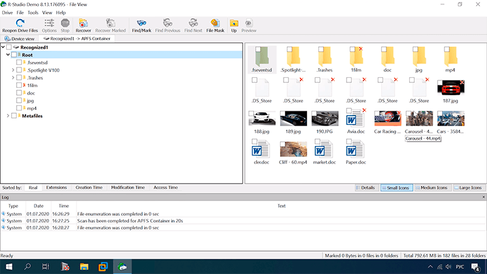This screenshot has width=487, height=274.
Task: Open the Tools menu
Action: tap(33, 12)
